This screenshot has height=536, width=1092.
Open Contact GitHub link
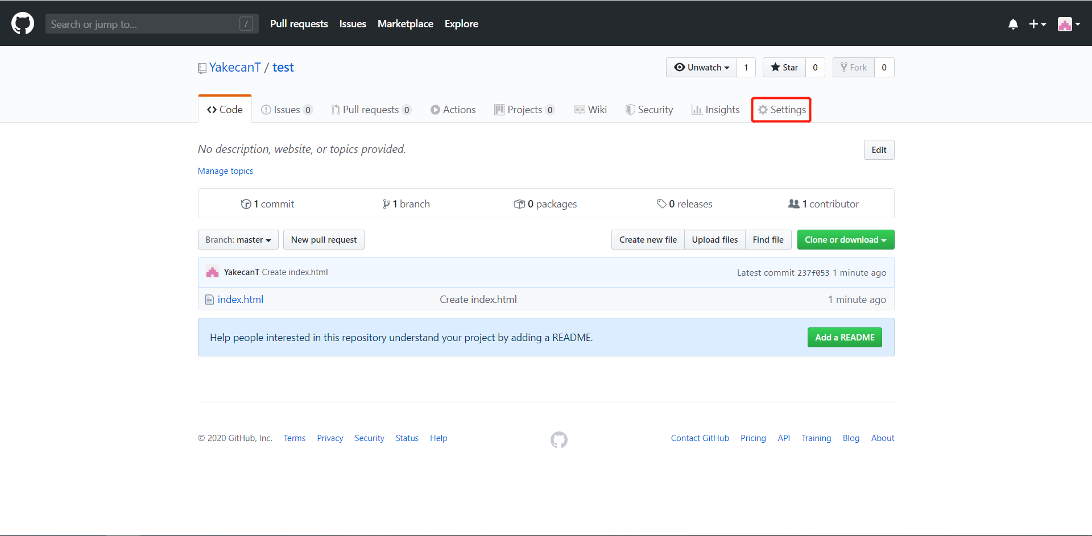(700, 438)
